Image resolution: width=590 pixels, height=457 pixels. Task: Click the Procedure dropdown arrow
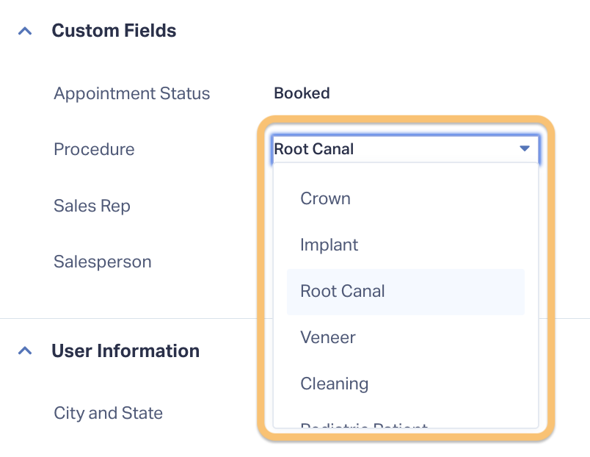click(525, 148)
